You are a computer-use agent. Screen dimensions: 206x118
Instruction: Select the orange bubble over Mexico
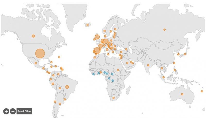pos(36,63)
